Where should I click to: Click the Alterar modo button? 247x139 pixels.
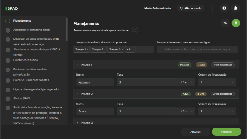tap(191, 8)
